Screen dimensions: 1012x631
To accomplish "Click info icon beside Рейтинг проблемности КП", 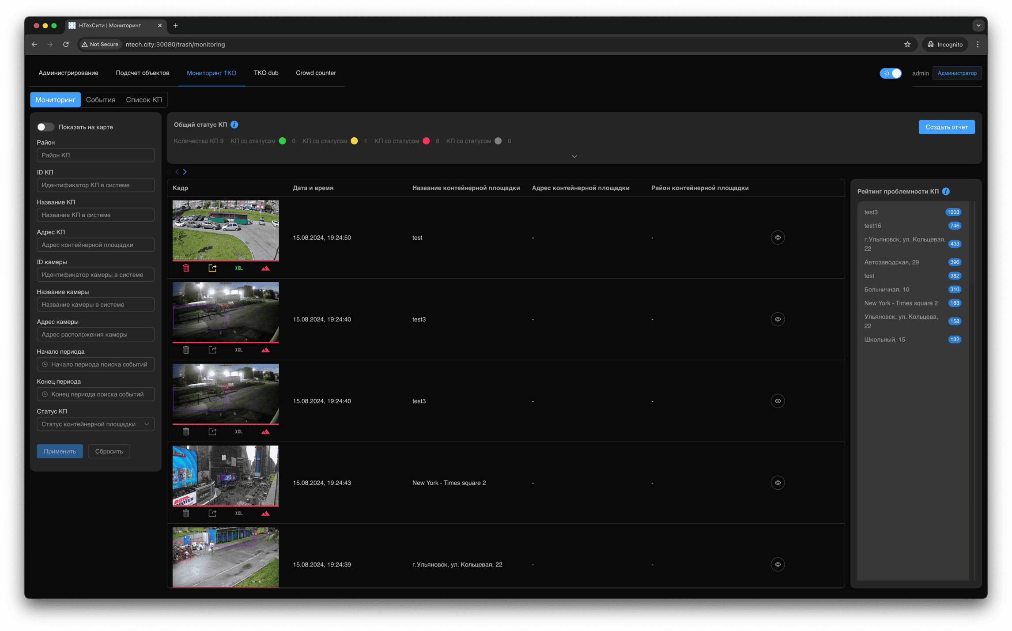I will (946, 191).
